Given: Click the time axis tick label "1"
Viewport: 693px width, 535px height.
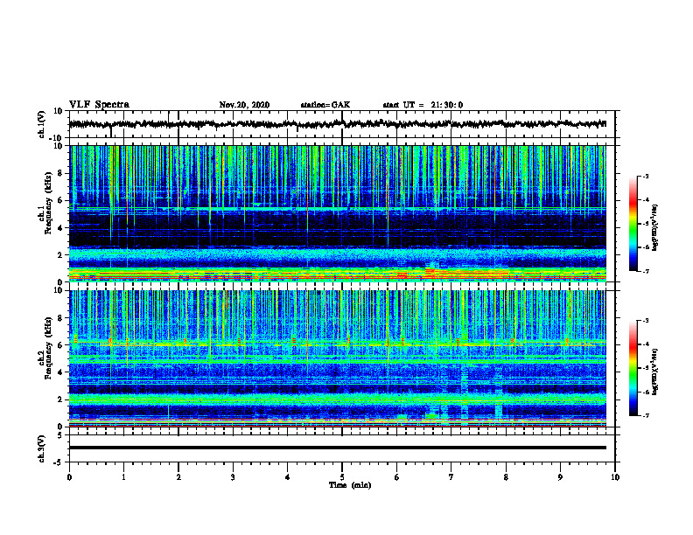Looking at the screenshot, I should click(123, 477).
